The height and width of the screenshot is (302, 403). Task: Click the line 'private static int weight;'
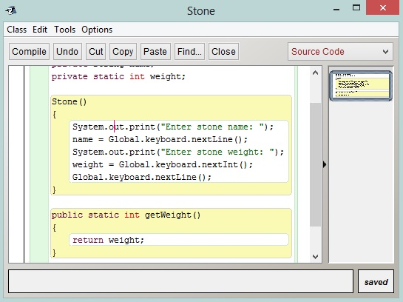tap(118, 77)
